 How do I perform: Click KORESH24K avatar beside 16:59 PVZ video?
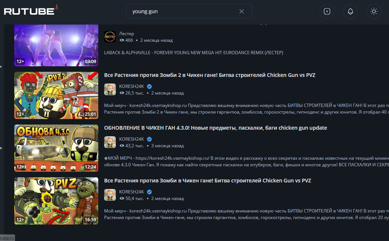point(110,195)
